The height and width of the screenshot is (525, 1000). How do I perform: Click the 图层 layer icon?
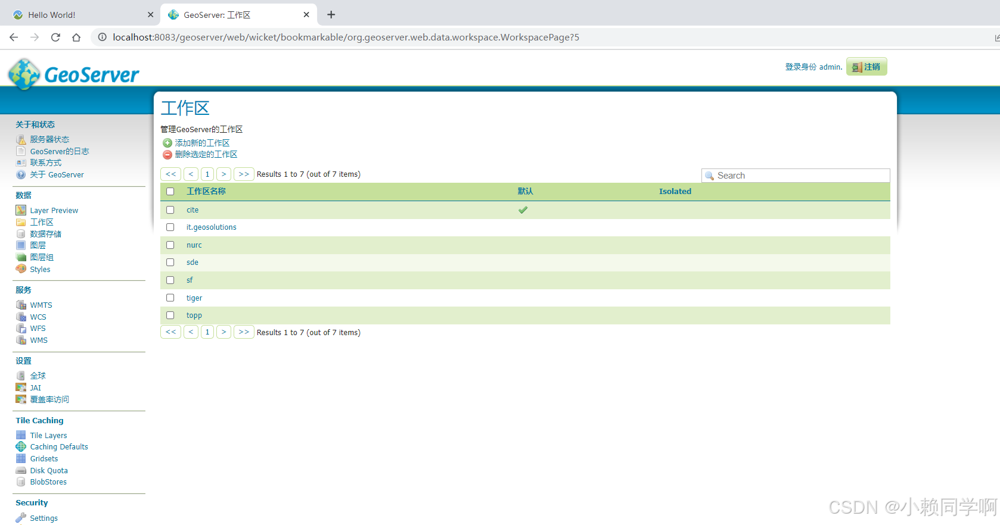coord(21,245)
